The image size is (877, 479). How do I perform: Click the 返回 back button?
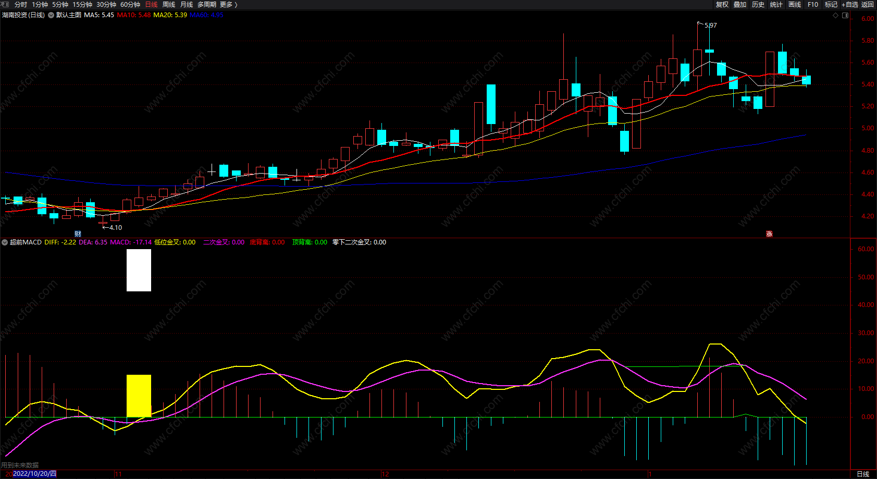coord(868,5)
